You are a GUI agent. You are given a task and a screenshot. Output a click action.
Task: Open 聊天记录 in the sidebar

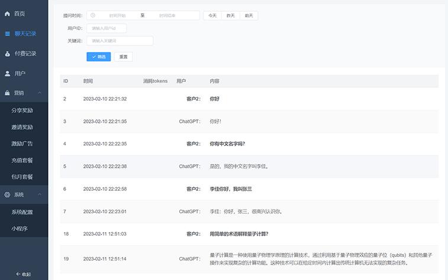pyautogui.click(x=25, y=34)
